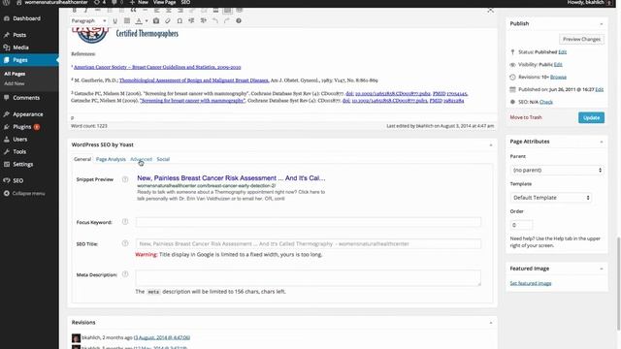Click Set featured image link
The width and height of the screenshot is (621, 349).
531,283
